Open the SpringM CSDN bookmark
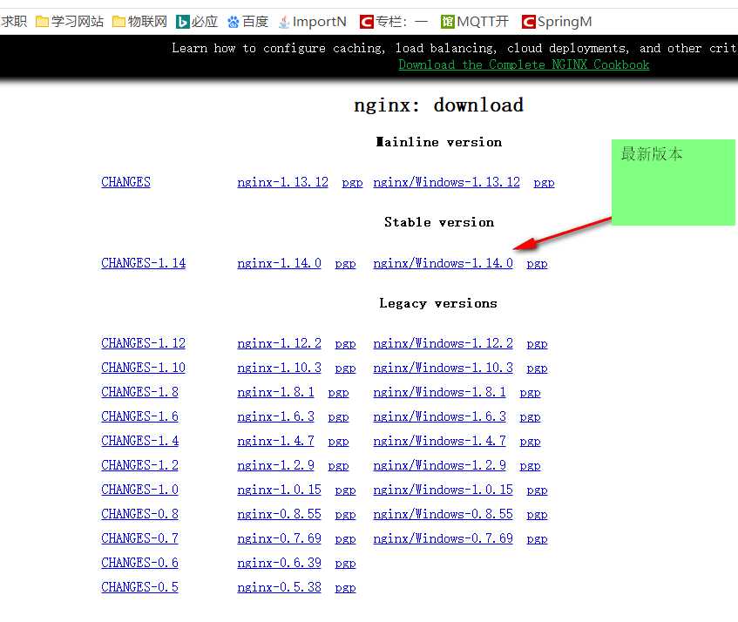Viewport: 738px width, 622px height. click(x=557, y=22)
